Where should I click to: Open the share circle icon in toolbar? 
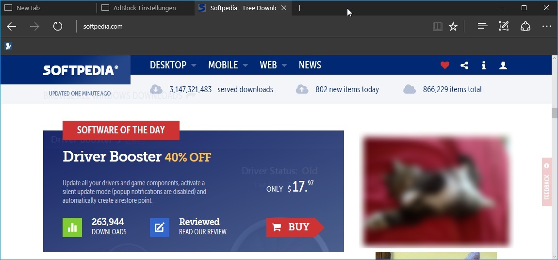point(525,26)
